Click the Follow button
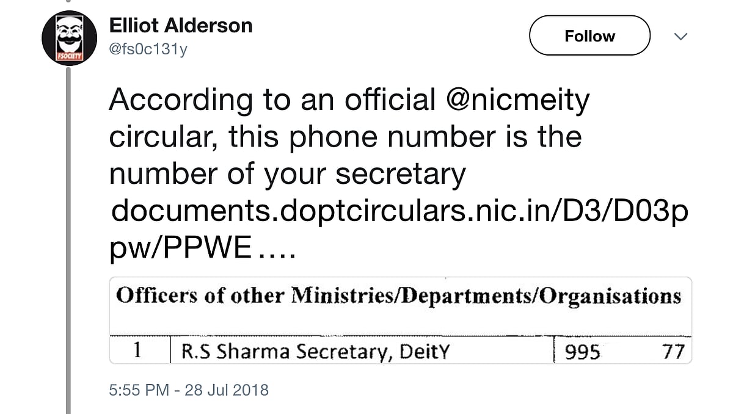Screen dimensions: 733x414 click(589, 35)
